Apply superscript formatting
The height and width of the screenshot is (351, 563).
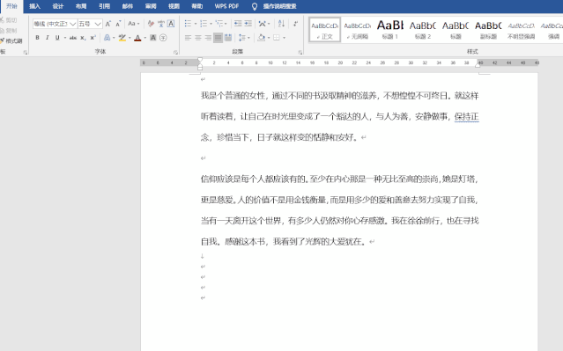click(x=93, y=38)
